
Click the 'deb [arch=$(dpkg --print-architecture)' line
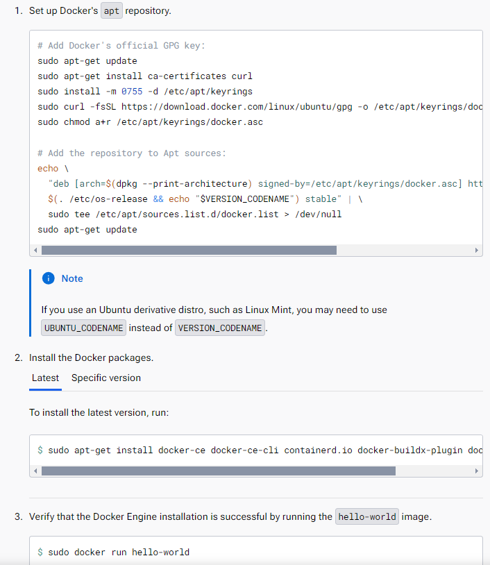265,184
